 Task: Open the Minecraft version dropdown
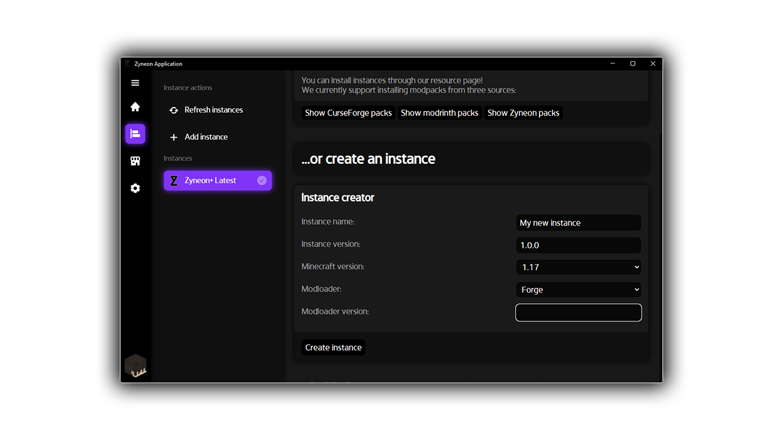(578, 267)
